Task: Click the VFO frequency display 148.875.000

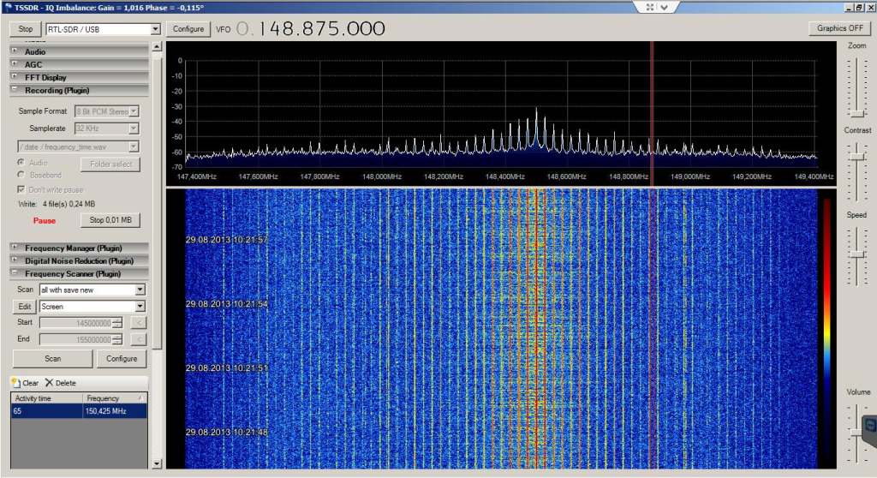Action: coord(321,29)
